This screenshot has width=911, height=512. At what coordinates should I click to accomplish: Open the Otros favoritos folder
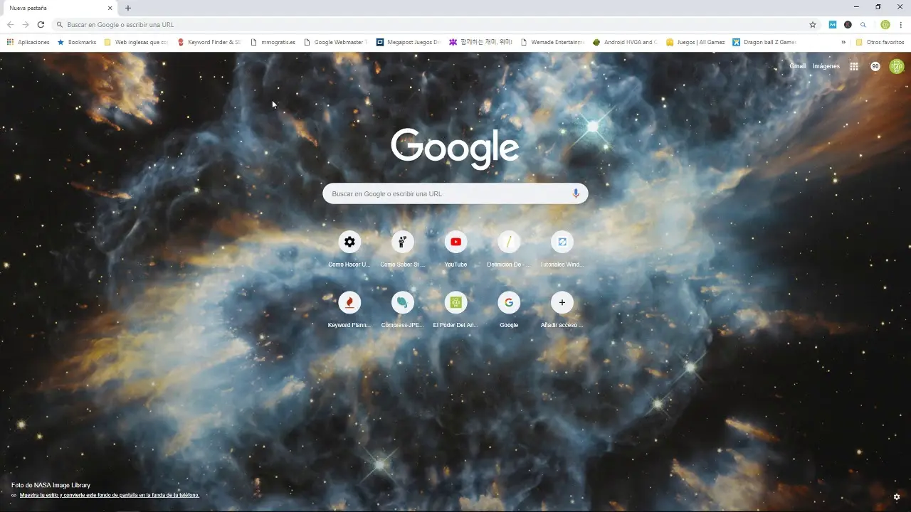[880, 42]
